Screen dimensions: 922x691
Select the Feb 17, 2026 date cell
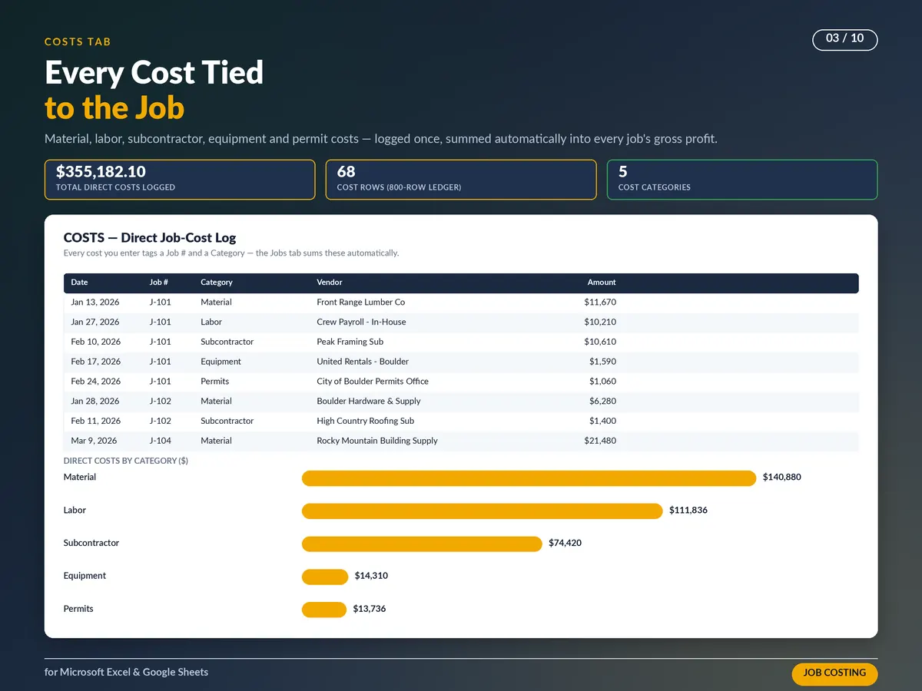coord(96,362)
